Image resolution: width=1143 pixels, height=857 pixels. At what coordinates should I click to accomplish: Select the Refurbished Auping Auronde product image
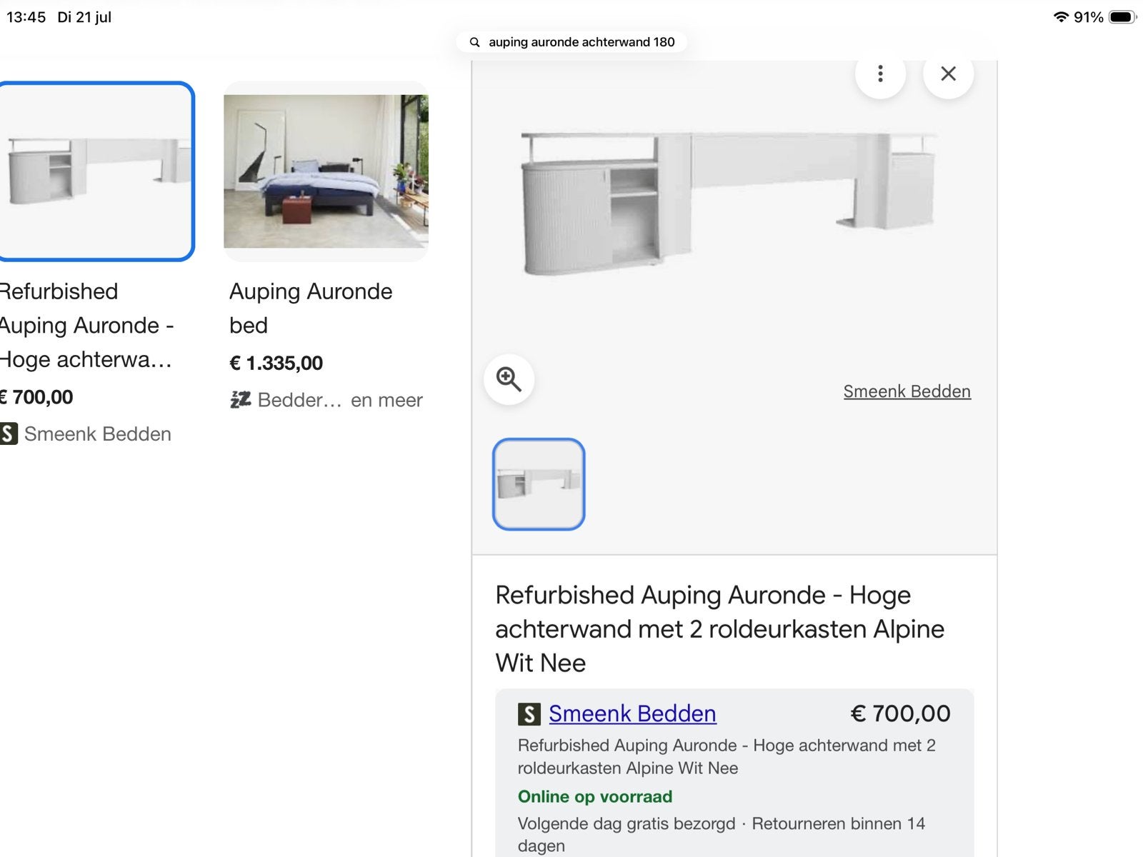tap(96, 171)
